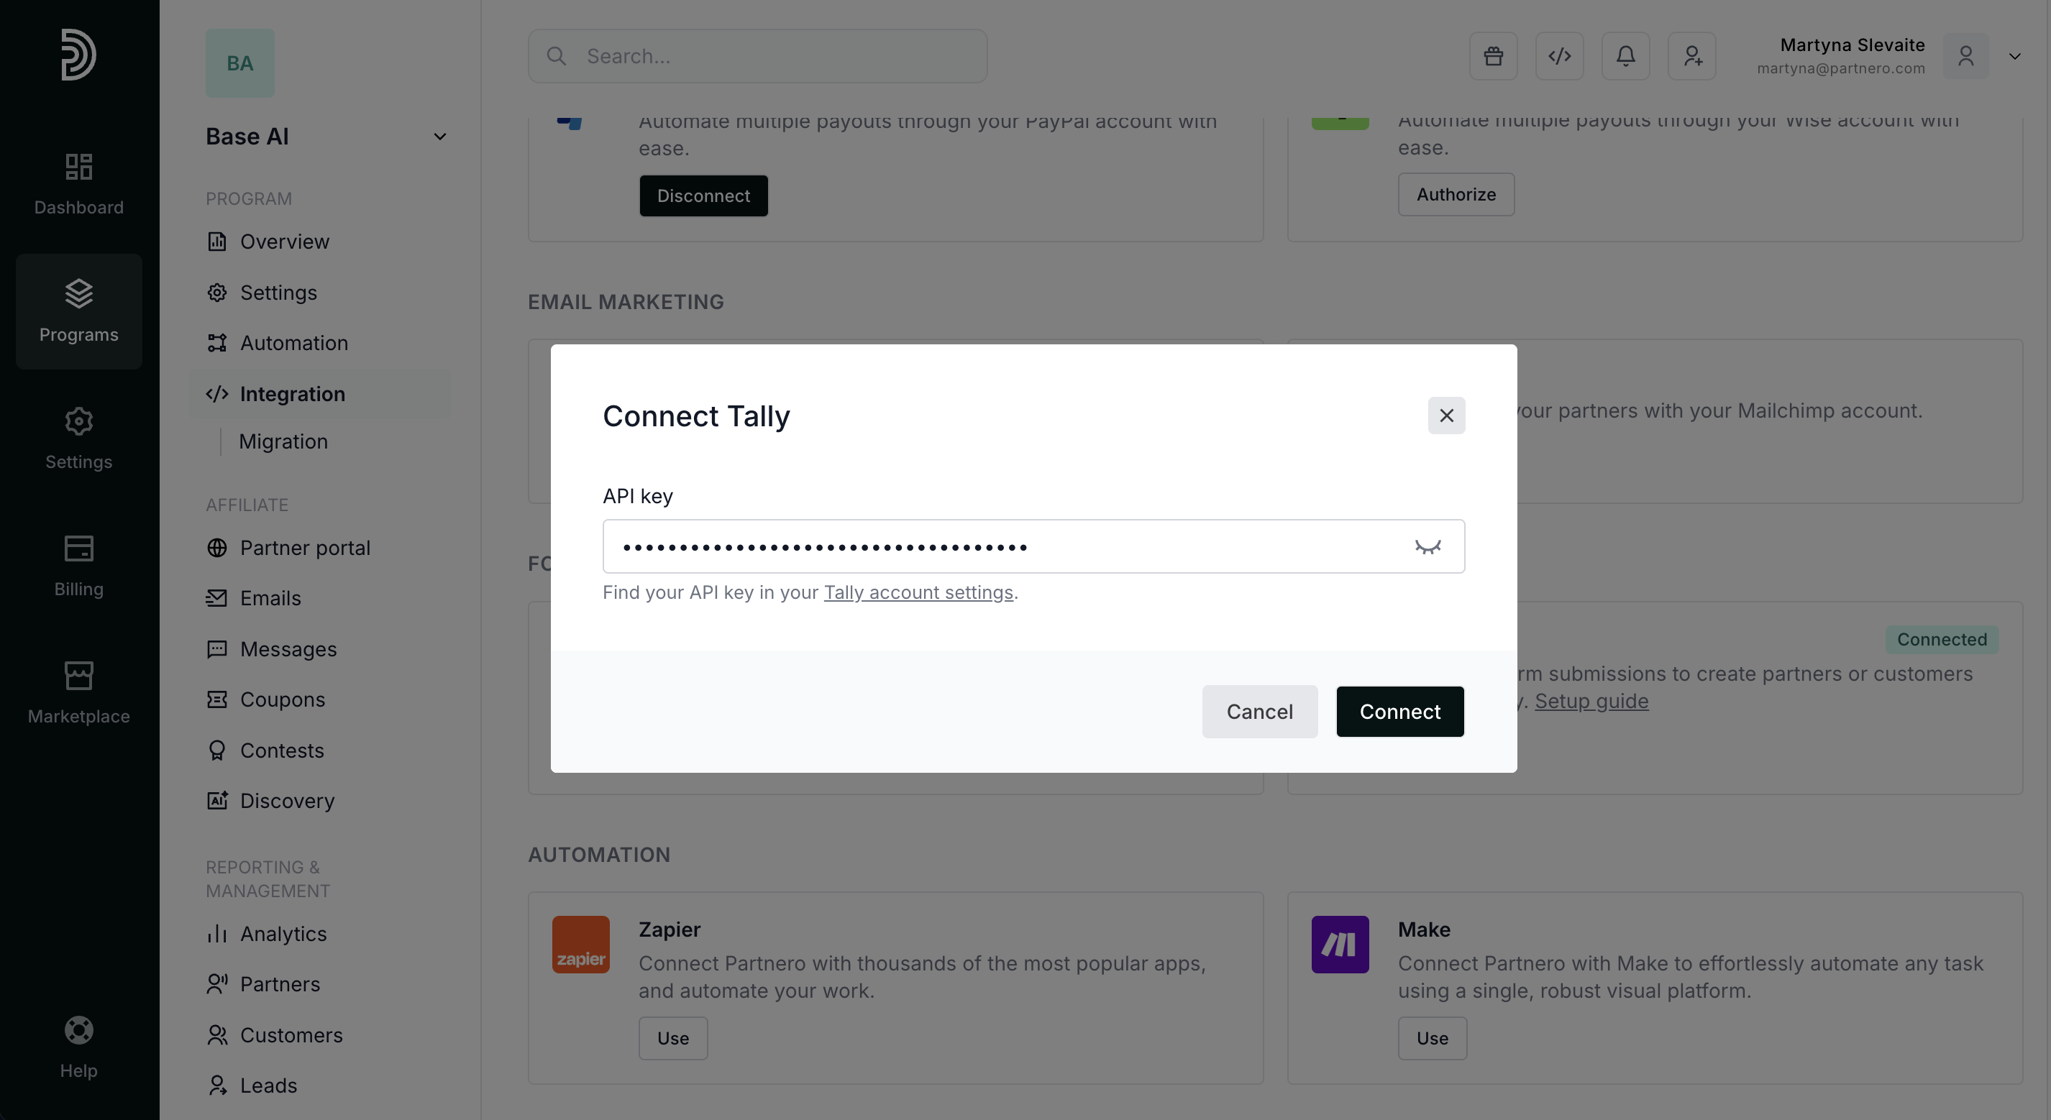This screenshot has height=1120, width=2051.
Task: Open Analytics in the sidebar
Action: (x=283, y=934)
